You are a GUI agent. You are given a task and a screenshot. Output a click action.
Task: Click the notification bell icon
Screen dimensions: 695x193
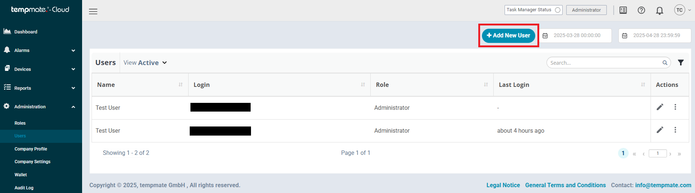[659, 11]
